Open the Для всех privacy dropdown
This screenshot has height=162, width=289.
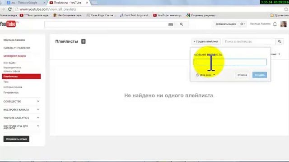[x=205, y=75]
